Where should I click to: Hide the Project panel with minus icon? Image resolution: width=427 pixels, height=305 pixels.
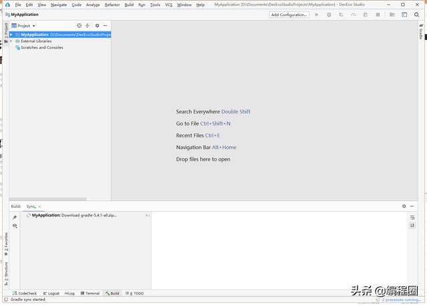(x=105, y=25)
